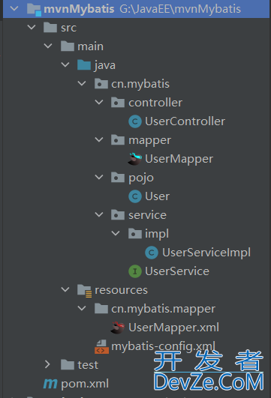Click the controller package icon
This screenshot has height=398, width=271.
pos(118,102)
